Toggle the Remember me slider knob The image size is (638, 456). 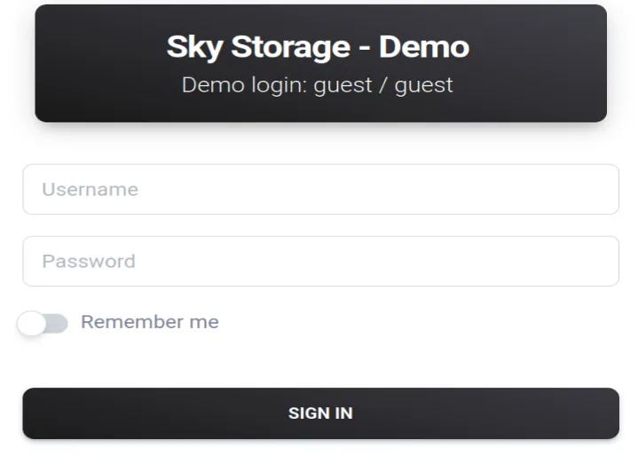(32, 324)
